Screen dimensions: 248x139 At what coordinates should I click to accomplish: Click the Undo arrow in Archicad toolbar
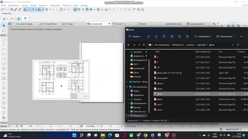3,10
